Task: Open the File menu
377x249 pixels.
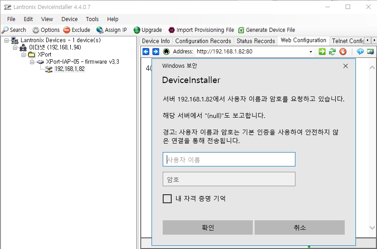Action: point(11,19)
